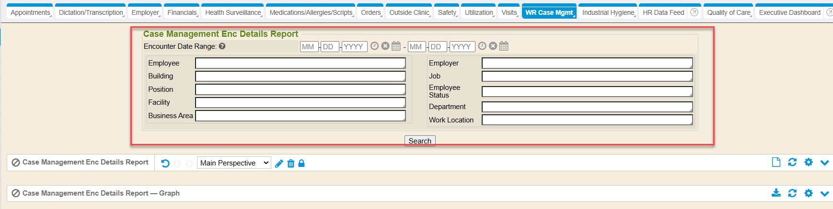Click the pencil edit perspective icon

click(x=279, y=164)
